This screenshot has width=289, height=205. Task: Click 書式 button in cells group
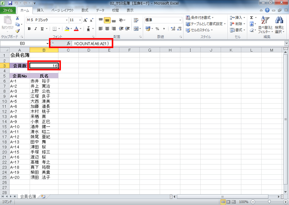tap(237, 30)
